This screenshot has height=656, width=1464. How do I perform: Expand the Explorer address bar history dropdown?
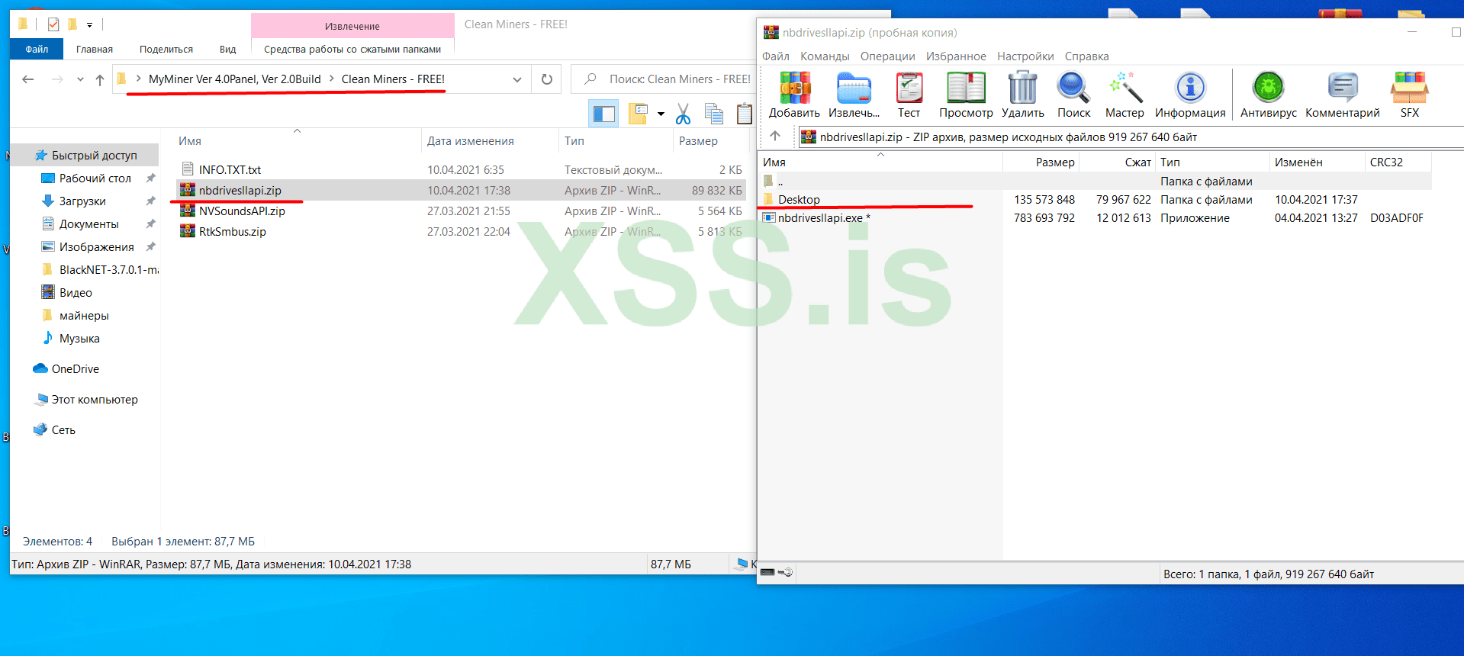(x=516, y=79)
